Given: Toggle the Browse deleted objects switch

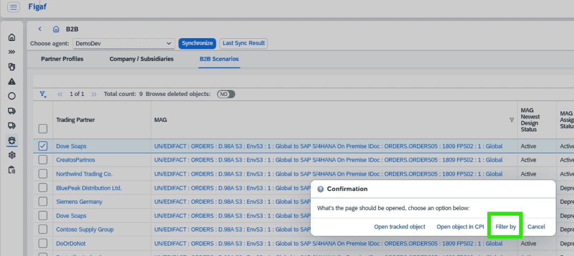Looking at the screenshot, I should pyautogui.click(x=226, y=94).
